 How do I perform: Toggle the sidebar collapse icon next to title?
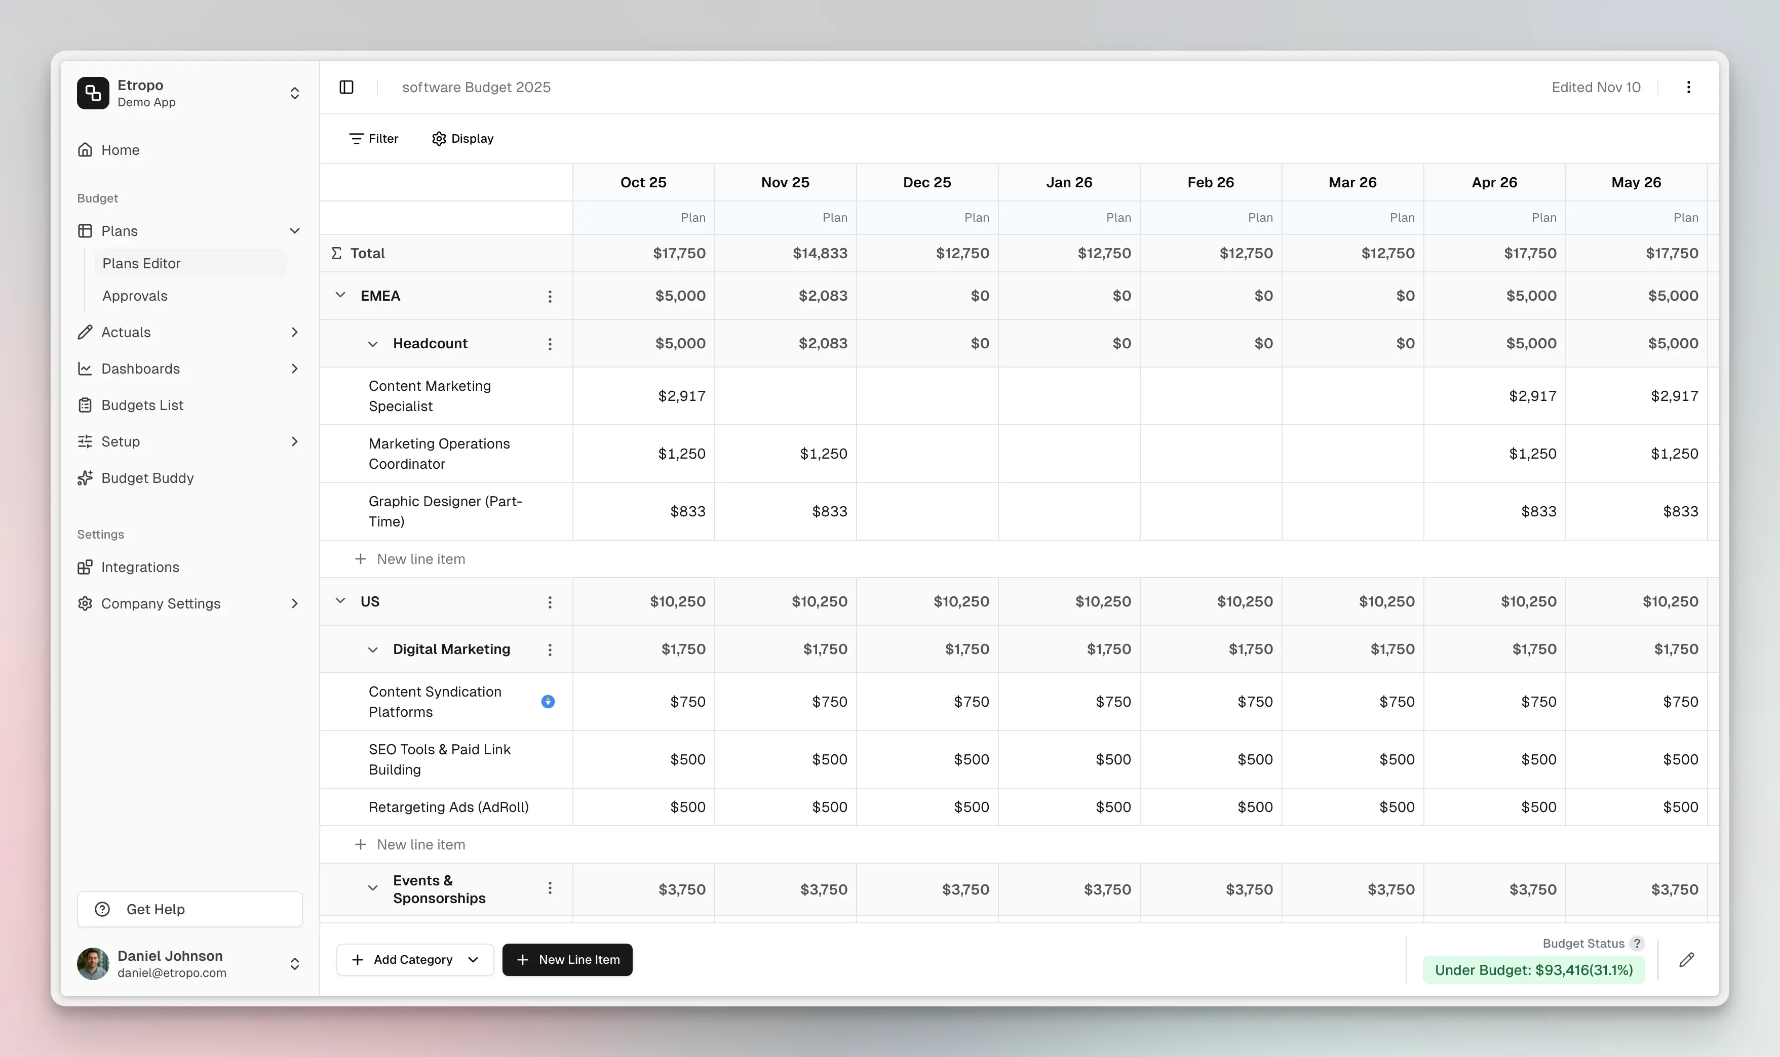[346, 87]
